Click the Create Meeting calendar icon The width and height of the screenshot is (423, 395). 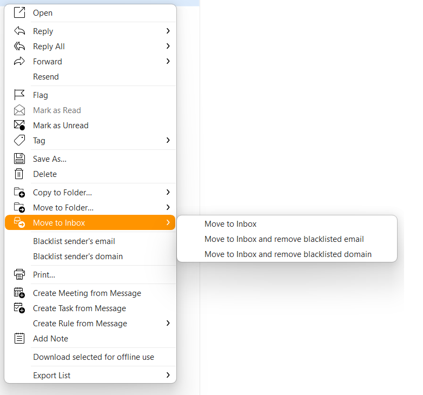pos(19,293)
